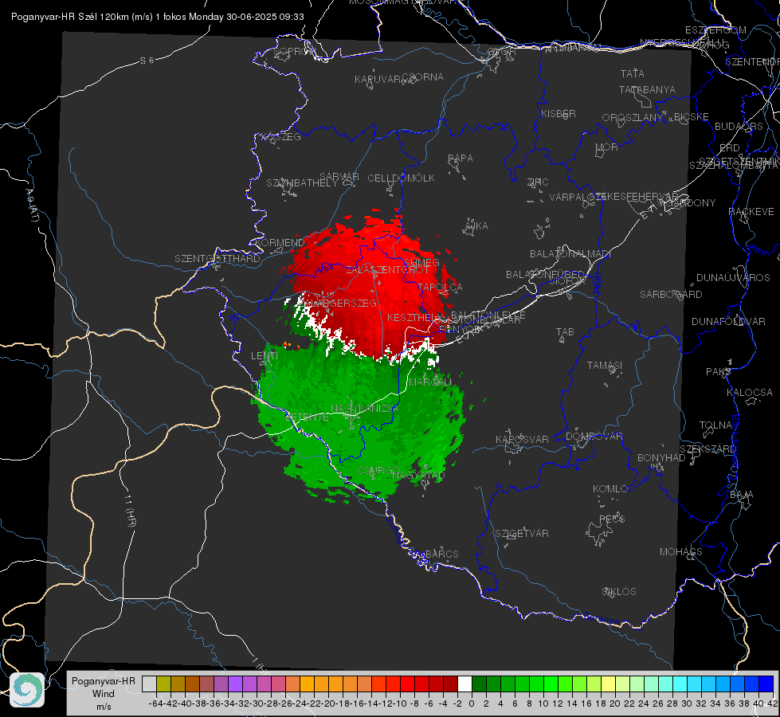Click the MOR city label
Image resolution: width=780 pixels, height=717 pixels.
607,147
